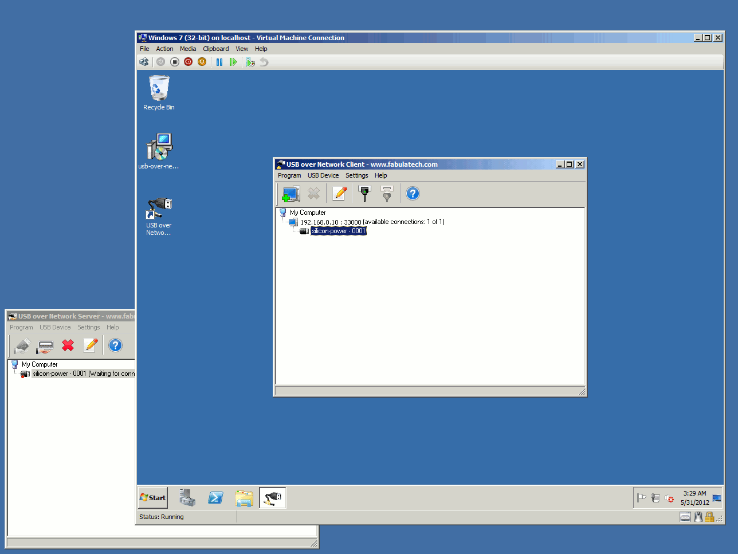Open Server Manager from VM taskbar

187,498
